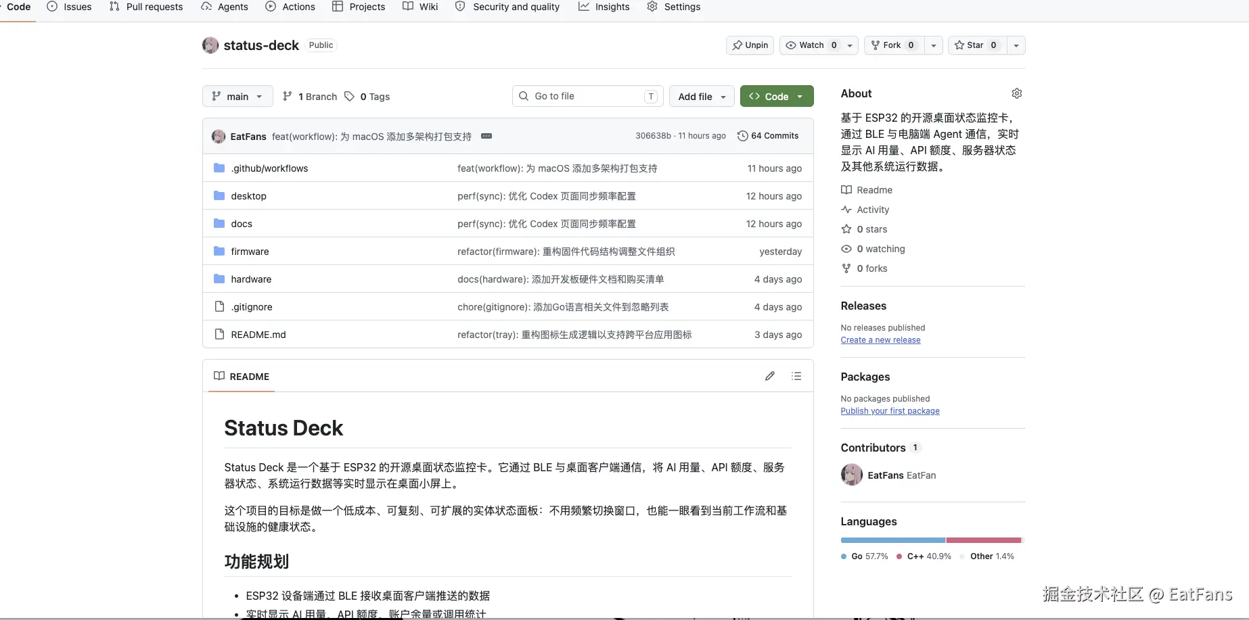Open the README.md file
This screenshot has width=1249, height=620.
coord(258,335)
